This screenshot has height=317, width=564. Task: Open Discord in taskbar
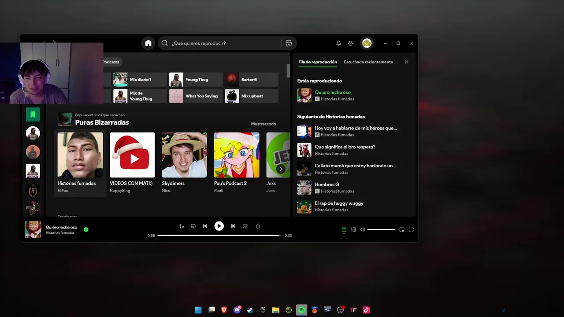[x=237, y=310]
